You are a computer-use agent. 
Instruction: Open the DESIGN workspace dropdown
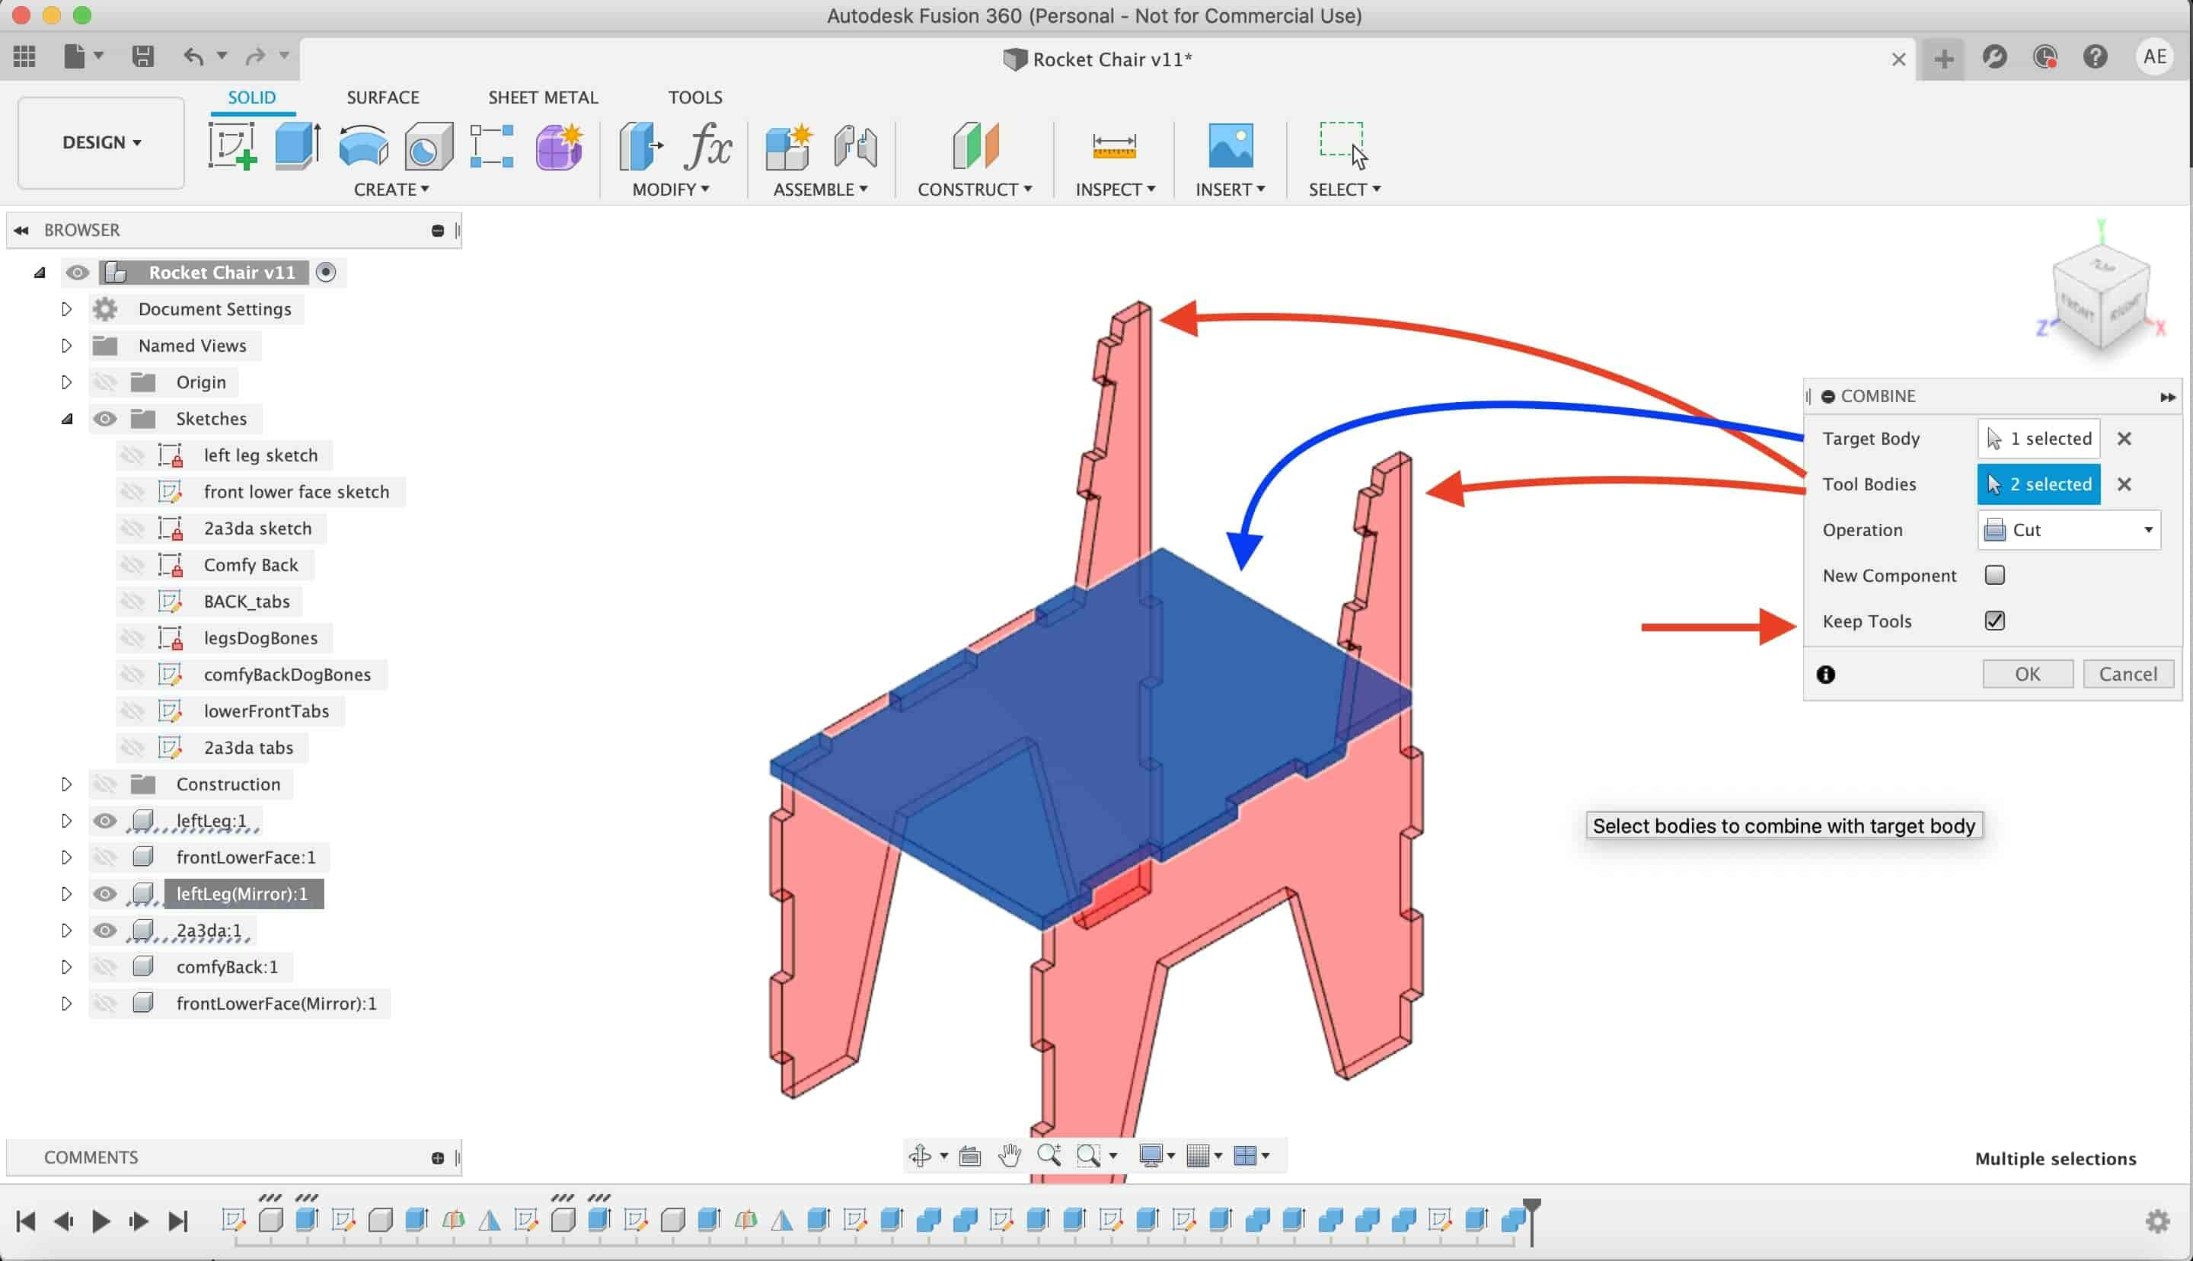pyautogui.click(x=101, y=142)
